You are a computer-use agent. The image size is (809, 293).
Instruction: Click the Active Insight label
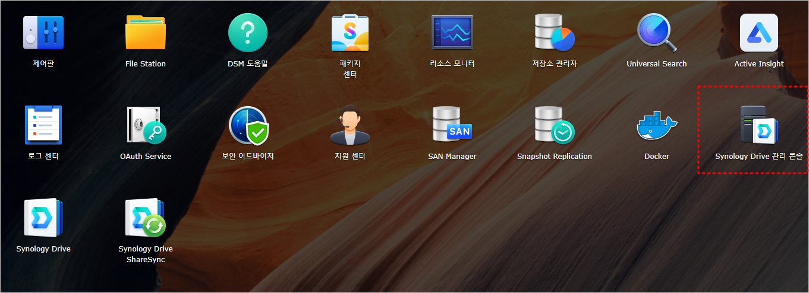click(x=759, y=64)
